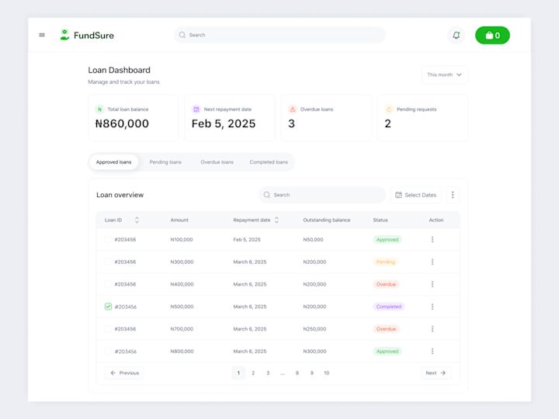Select pagination page 10
The width and height of the screenshot is (559, 419).
coord(327,373)
